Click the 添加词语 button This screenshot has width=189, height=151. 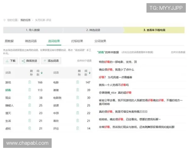[51, 61]
